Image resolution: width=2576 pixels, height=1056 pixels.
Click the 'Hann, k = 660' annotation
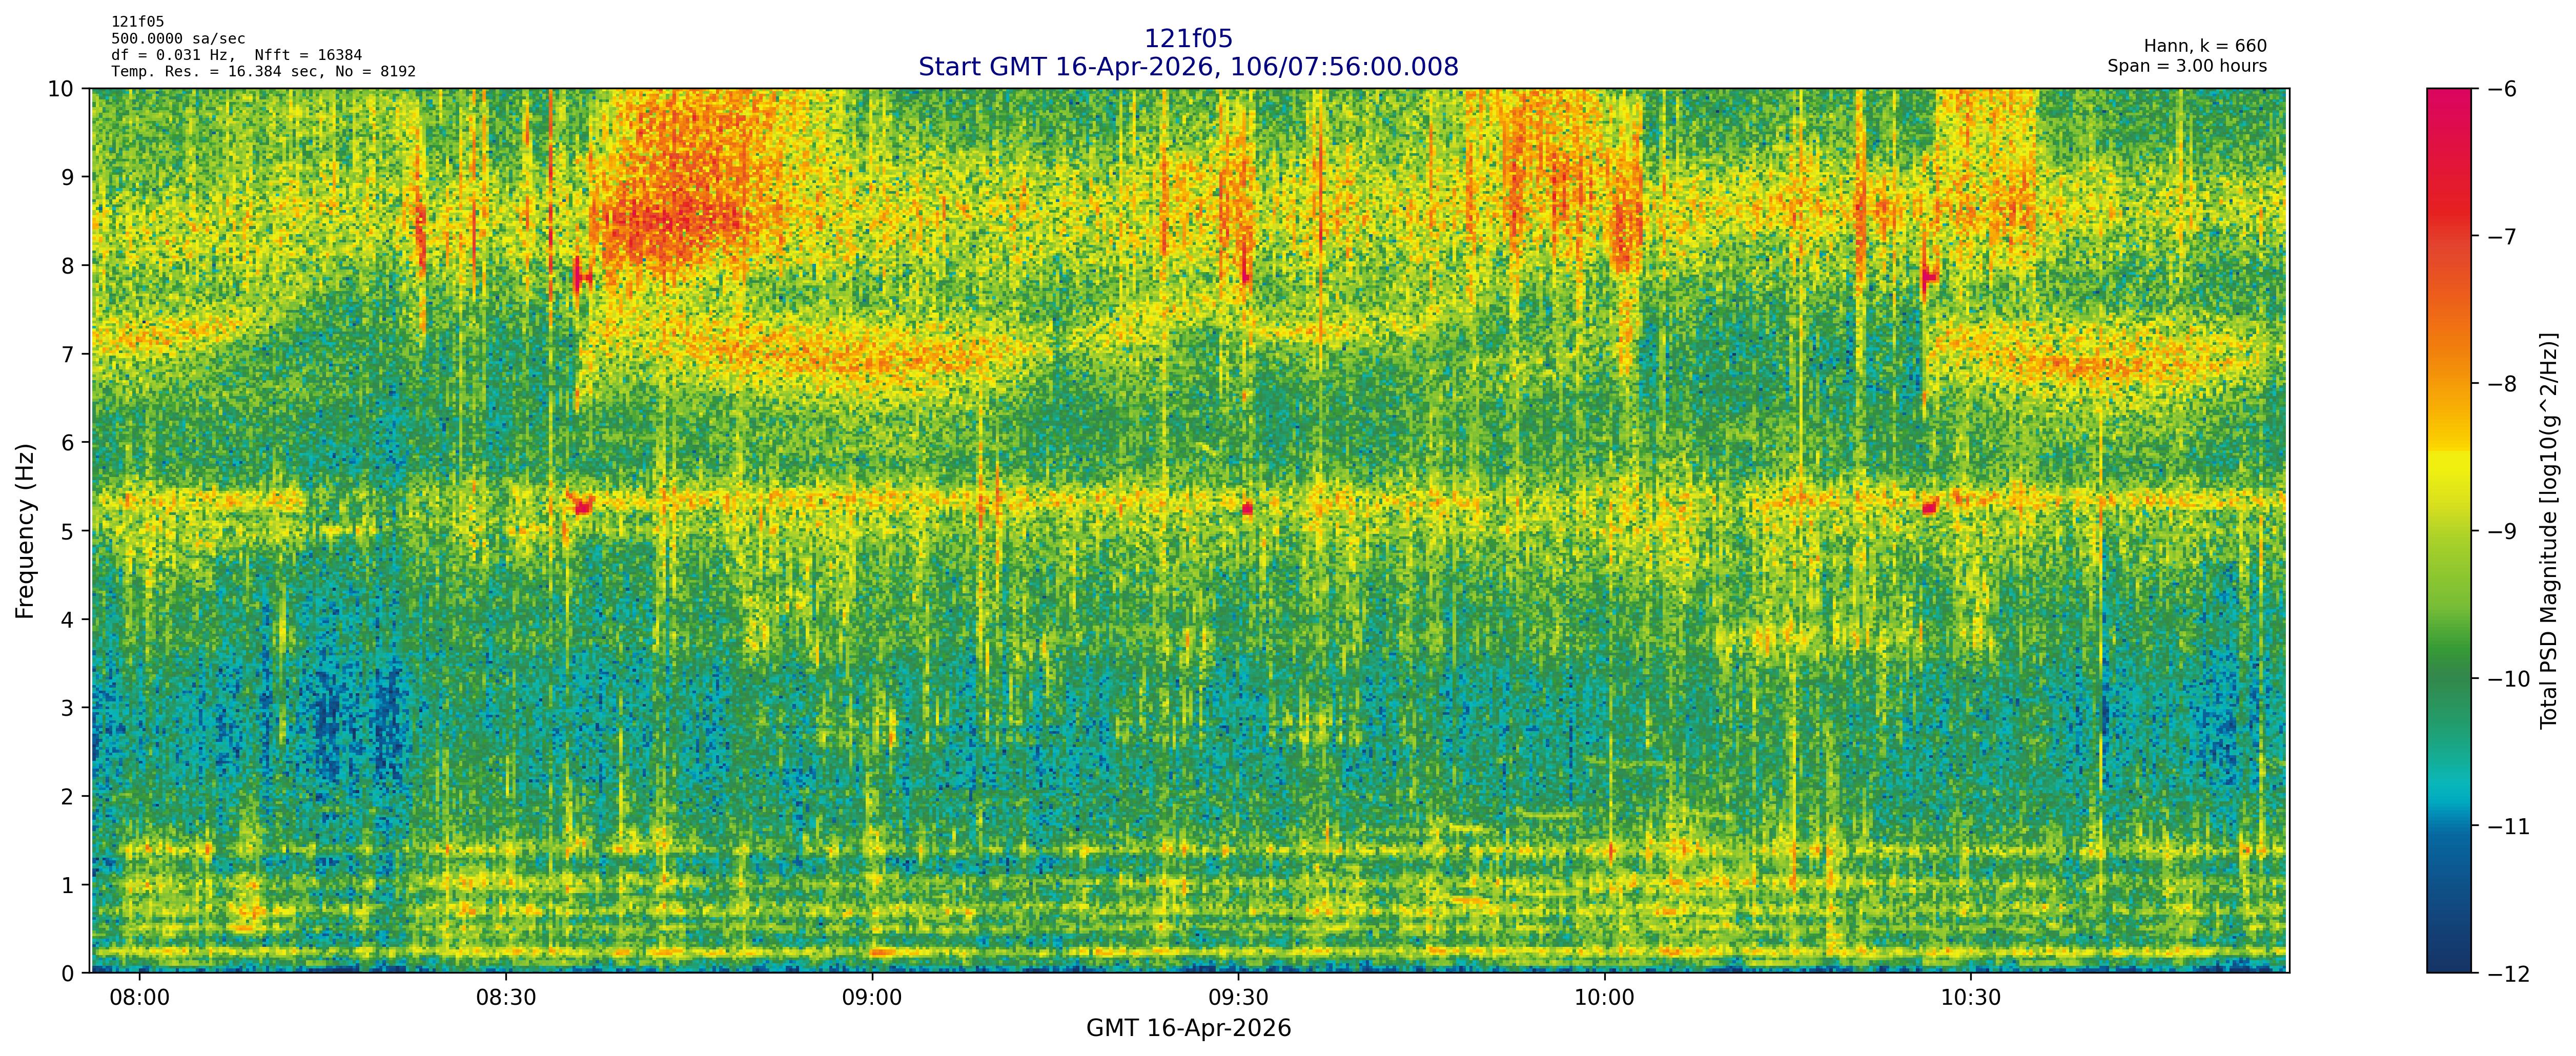pos(2205,46)
